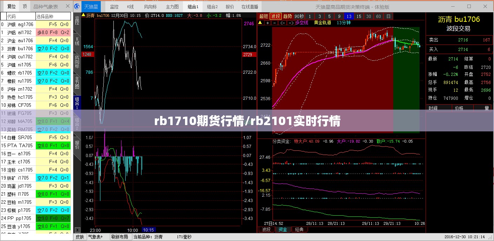Click the 选择品种 column header
This screenshot has height=241, width=494.
tap(53, 17)
